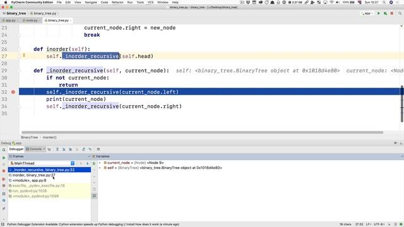
Task: Expand the current_node variable
Action: point(100,163)
